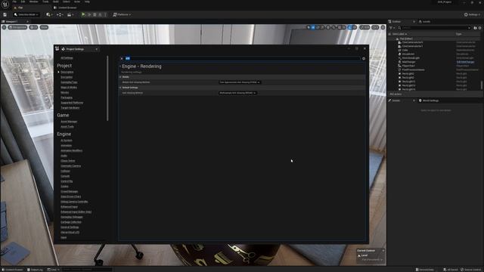This screenshot has width=484, height=272.
Task: Open Engine Enhanced Input settings page
Action: click(69, 206)
